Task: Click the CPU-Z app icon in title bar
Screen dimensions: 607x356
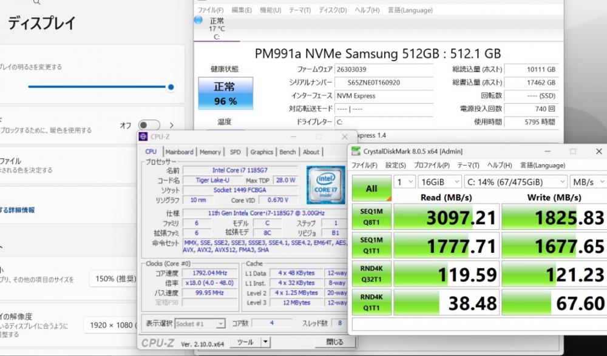Action: click(x=143, y=136)
